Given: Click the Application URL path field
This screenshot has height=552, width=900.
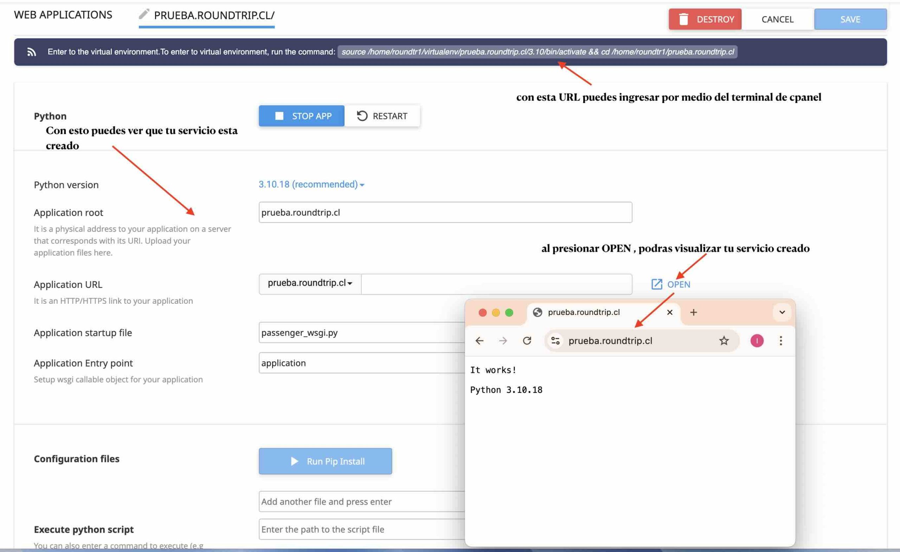Looking at the screenshot, I should click(x=497, y=284).
